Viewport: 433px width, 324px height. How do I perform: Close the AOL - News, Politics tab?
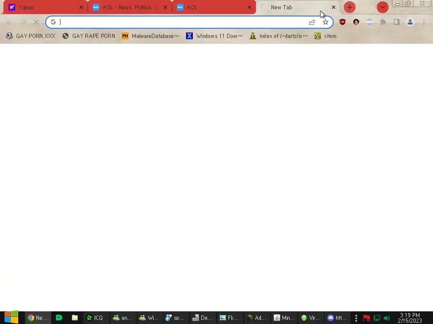click(165, 8)
